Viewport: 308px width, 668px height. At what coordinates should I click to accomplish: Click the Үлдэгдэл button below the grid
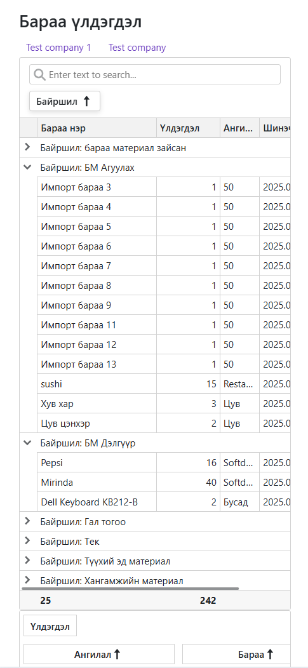tap(50, 626)
